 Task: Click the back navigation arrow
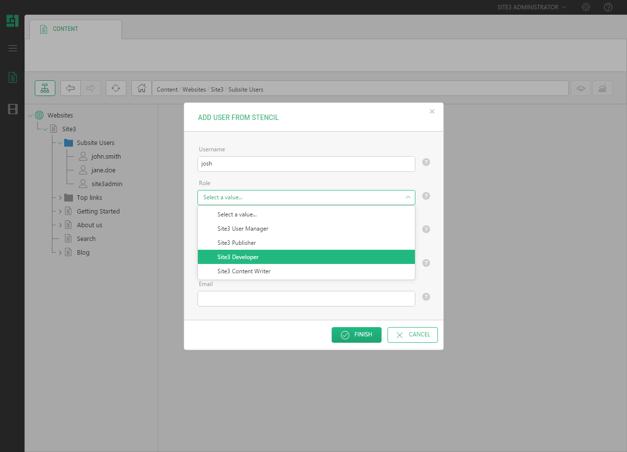71,88
